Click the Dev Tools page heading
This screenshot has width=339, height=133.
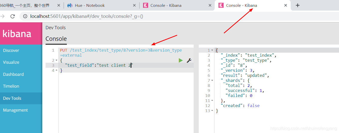[55, 27]
